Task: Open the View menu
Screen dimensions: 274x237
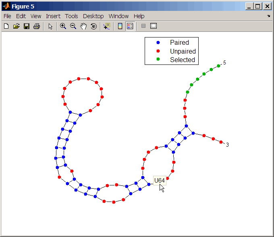Action: click(x=36, y=16)
